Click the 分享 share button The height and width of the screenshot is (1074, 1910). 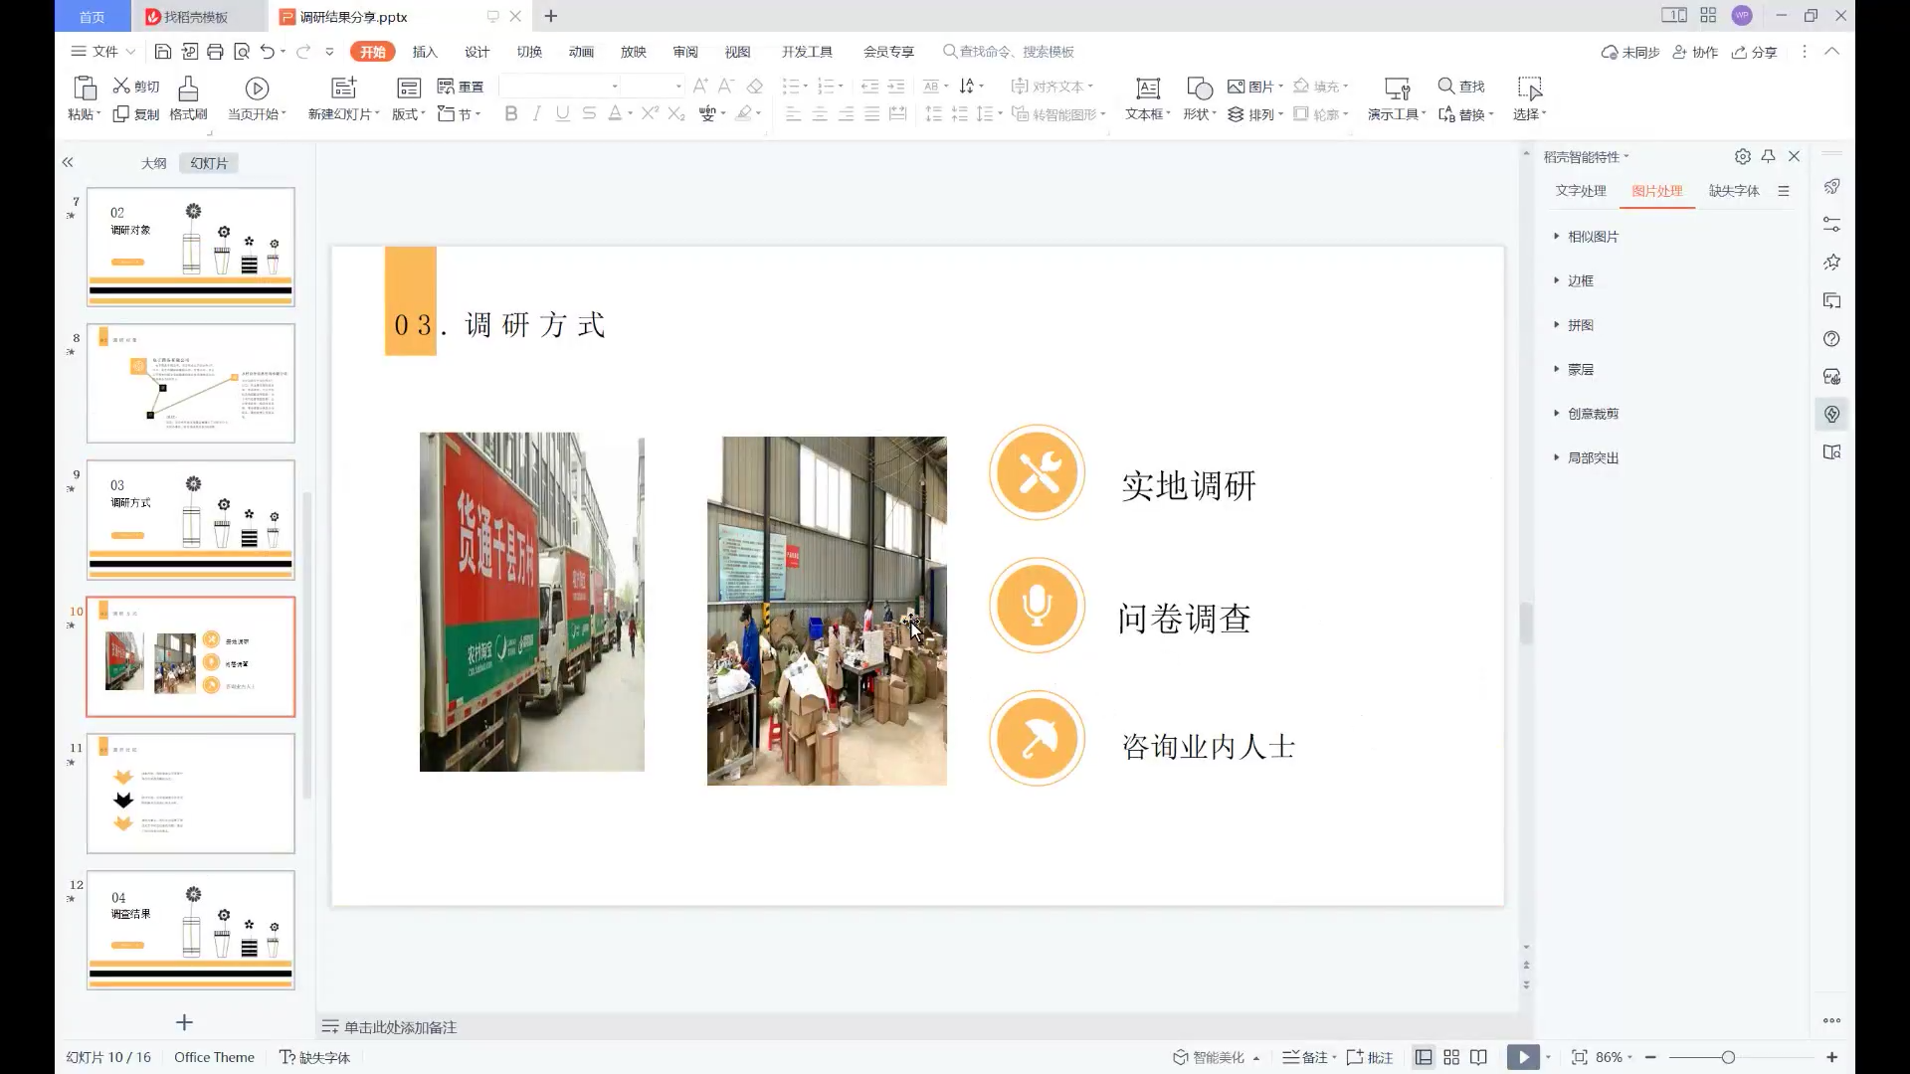(x=1755, y=52)
